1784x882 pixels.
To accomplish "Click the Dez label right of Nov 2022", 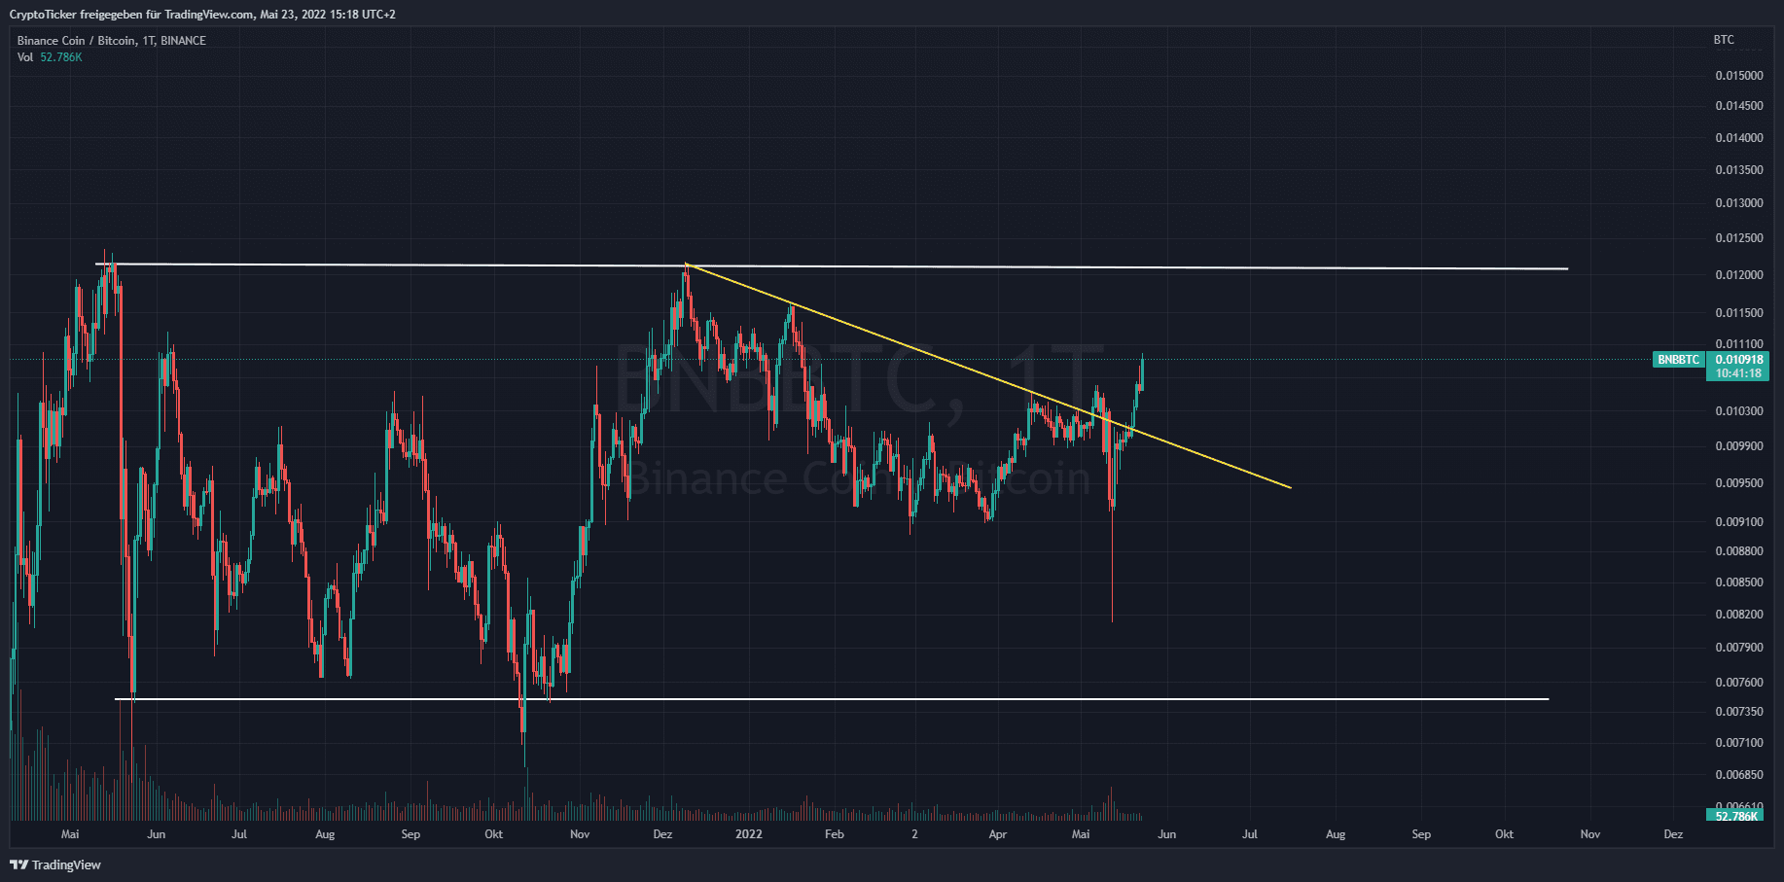I will 1673,834.
